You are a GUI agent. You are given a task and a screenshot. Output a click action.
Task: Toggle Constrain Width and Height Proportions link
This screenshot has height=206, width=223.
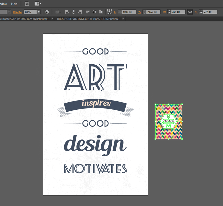coord(190,12)
